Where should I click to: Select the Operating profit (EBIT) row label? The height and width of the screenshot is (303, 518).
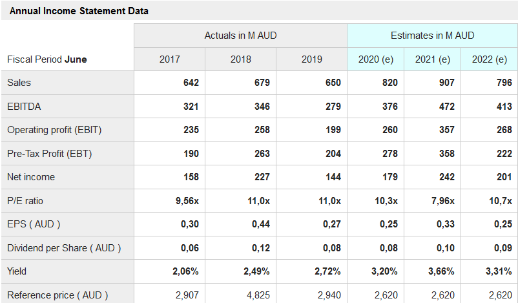[54, 130]
